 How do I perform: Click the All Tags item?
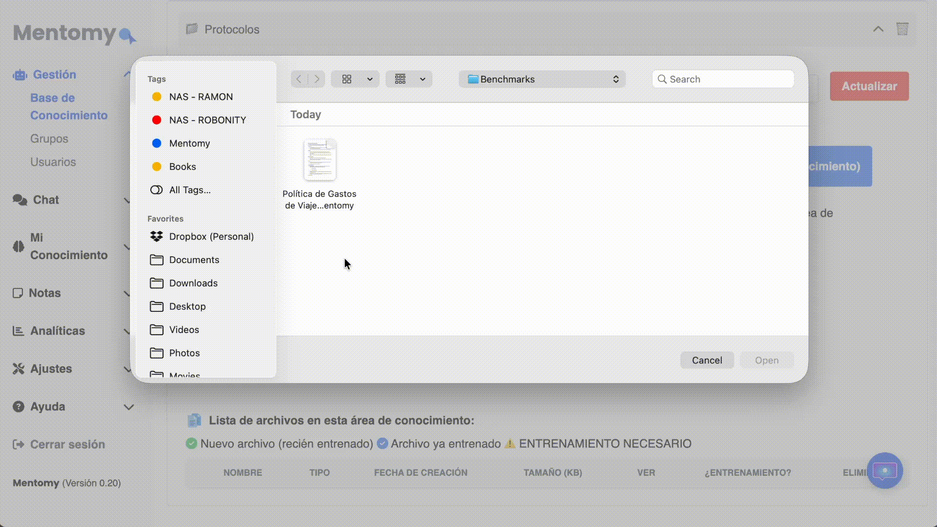click(189, 190)
